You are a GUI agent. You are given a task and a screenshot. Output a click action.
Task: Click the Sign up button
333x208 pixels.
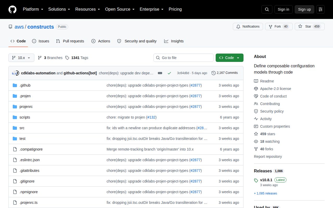coord(304,9)
